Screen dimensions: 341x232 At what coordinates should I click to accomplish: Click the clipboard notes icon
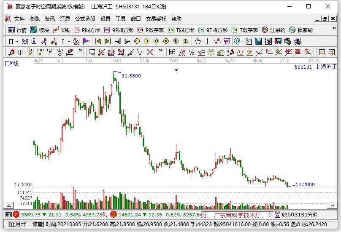pos(34,41)
